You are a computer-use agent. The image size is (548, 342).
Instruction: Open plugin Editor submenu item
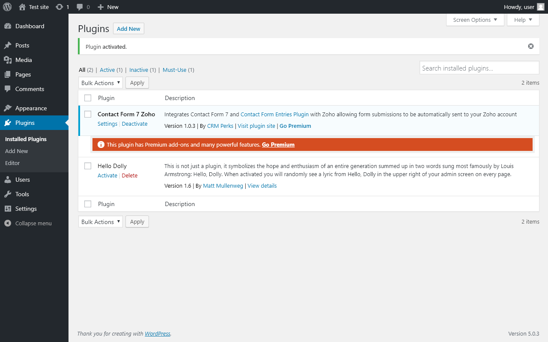point(12,163)
